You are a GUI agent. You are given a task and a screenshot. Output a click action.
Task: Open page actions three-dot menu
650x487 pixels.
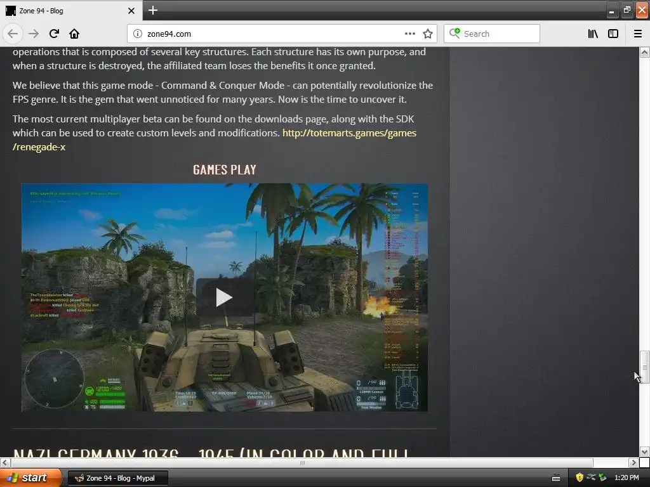409,34
